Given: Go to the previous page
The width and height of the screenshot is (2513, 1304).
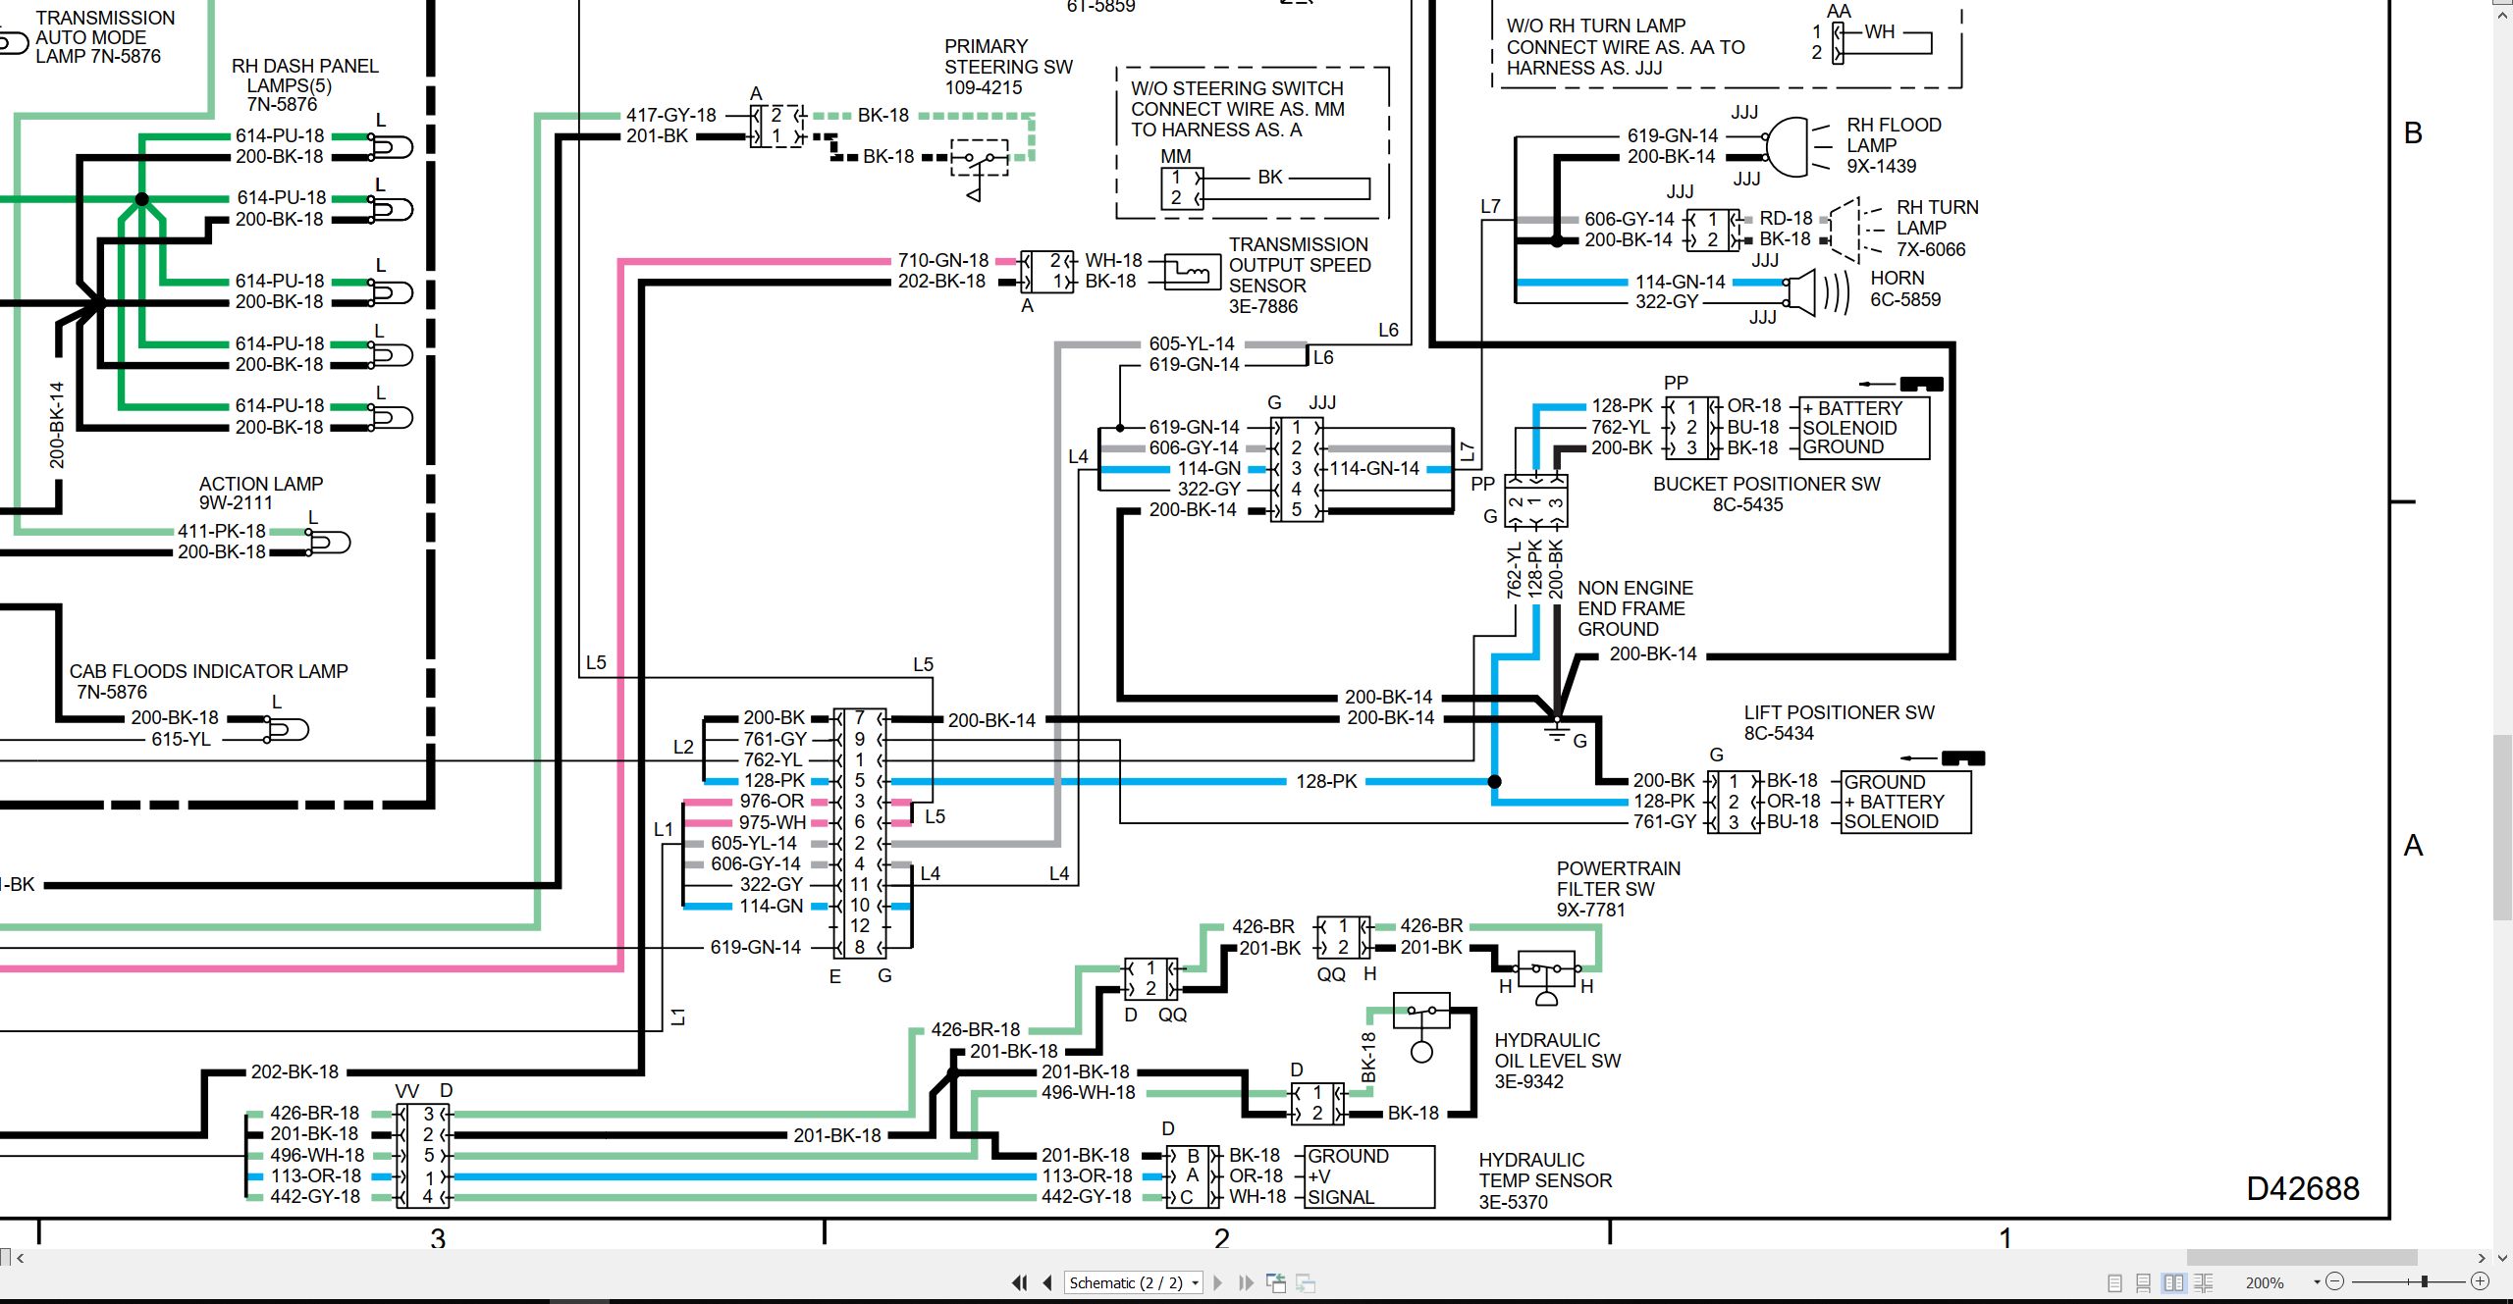Looking at the screenshot, I should tap(1047, 1282).
